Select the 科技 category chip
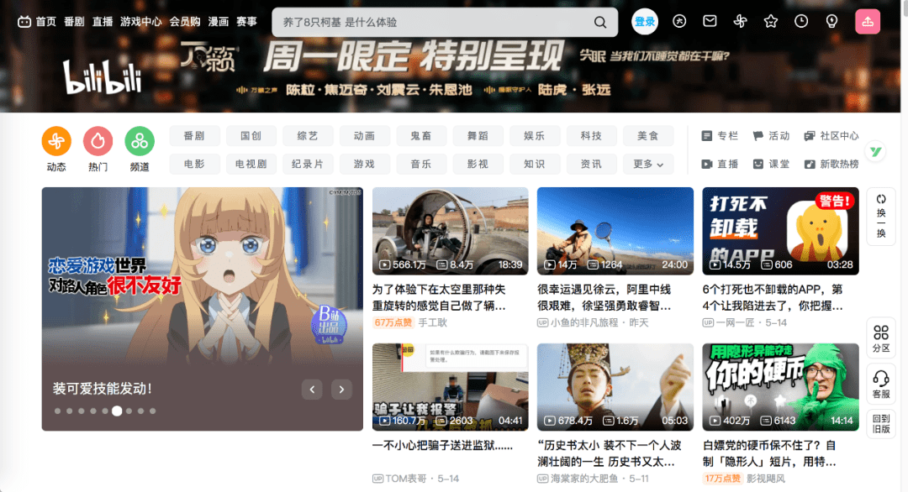 [x=591, y=136]
